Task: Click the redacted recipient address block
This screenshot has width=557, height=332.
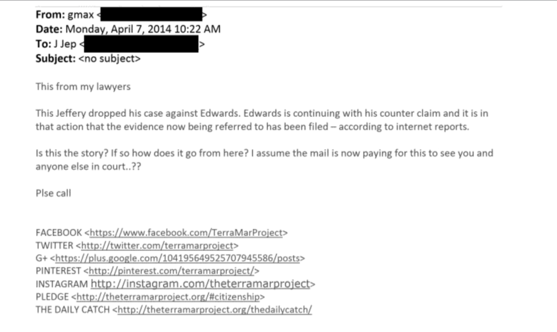Action: pos(141,44)
